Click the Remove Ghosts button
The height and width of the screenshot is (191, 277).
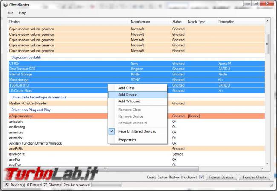[x=254, y=177]
